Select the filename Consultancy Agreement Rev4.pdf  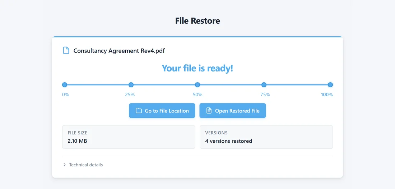coord(119,51)
